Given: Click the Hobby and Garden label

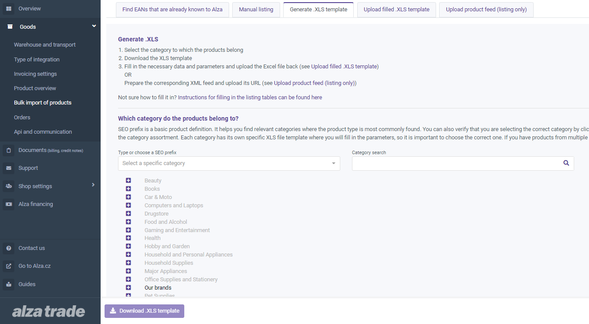Looking at the screenshot, I should 167,246.
